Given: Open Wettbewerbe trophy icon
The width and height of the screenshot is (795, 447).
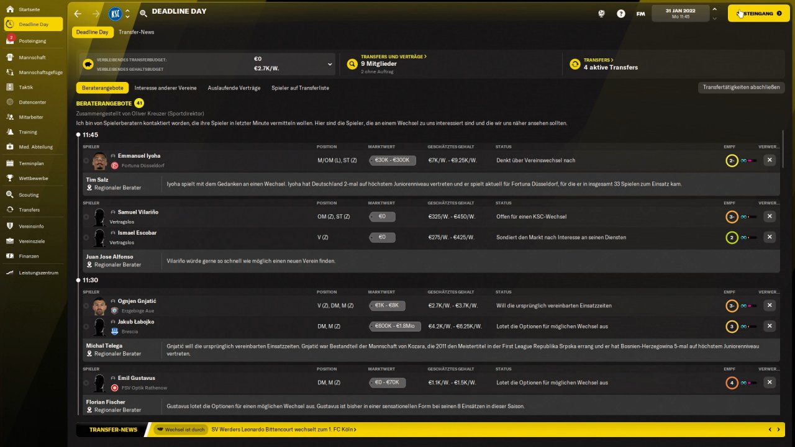Looking at the screenshot, I should (x=10, y=178).
